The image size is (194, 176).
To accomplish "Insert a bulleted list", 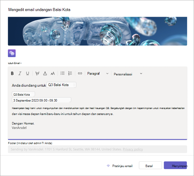I will click(x=63, y=73).
